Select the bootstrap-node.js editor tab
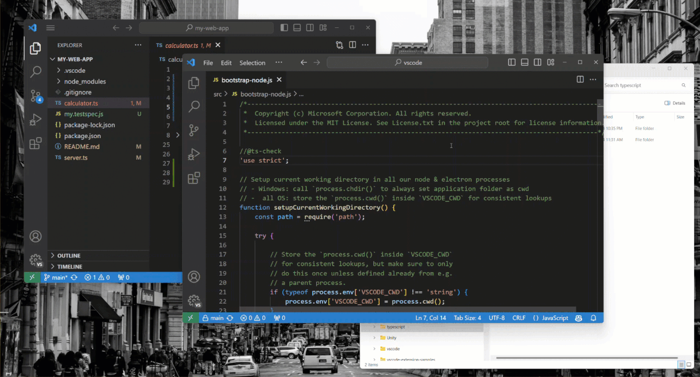Viewport: 700px width, 377px height. coord(246,80)
